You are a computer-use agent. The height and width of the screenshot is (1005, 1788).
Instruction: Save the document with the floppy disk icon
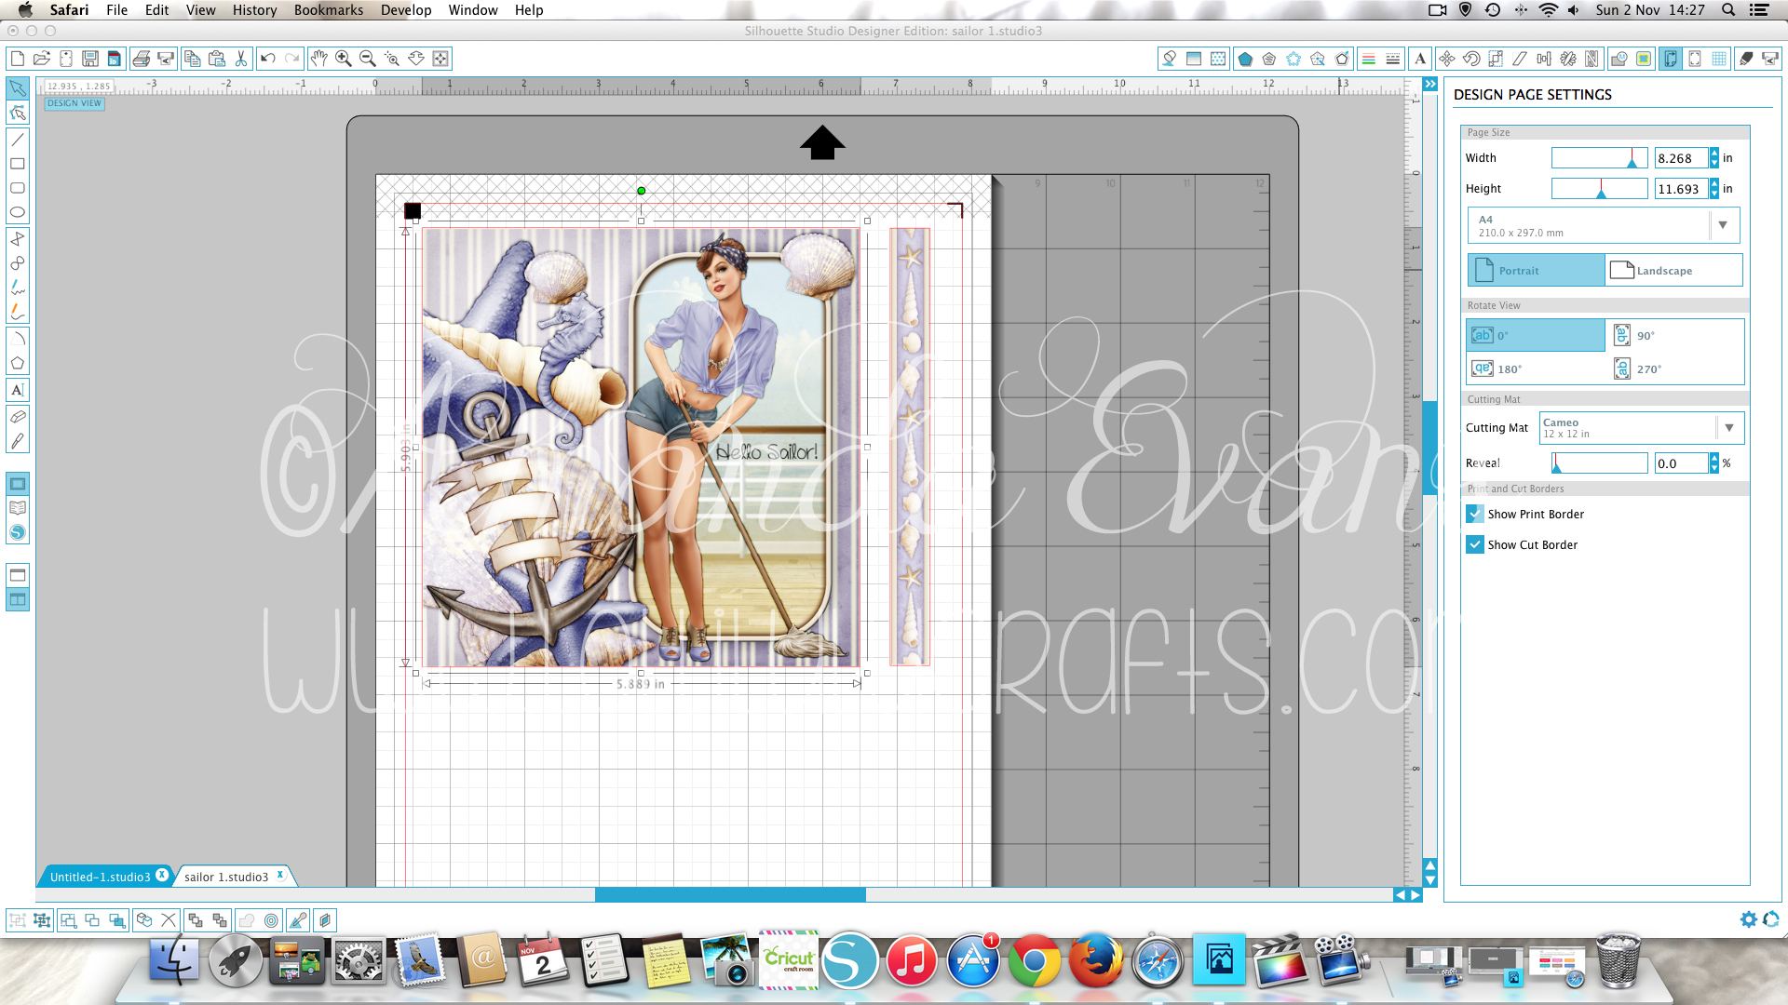click(90, 59)
